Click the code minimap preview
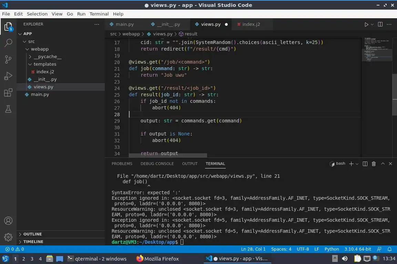 [x=377, y=49]
